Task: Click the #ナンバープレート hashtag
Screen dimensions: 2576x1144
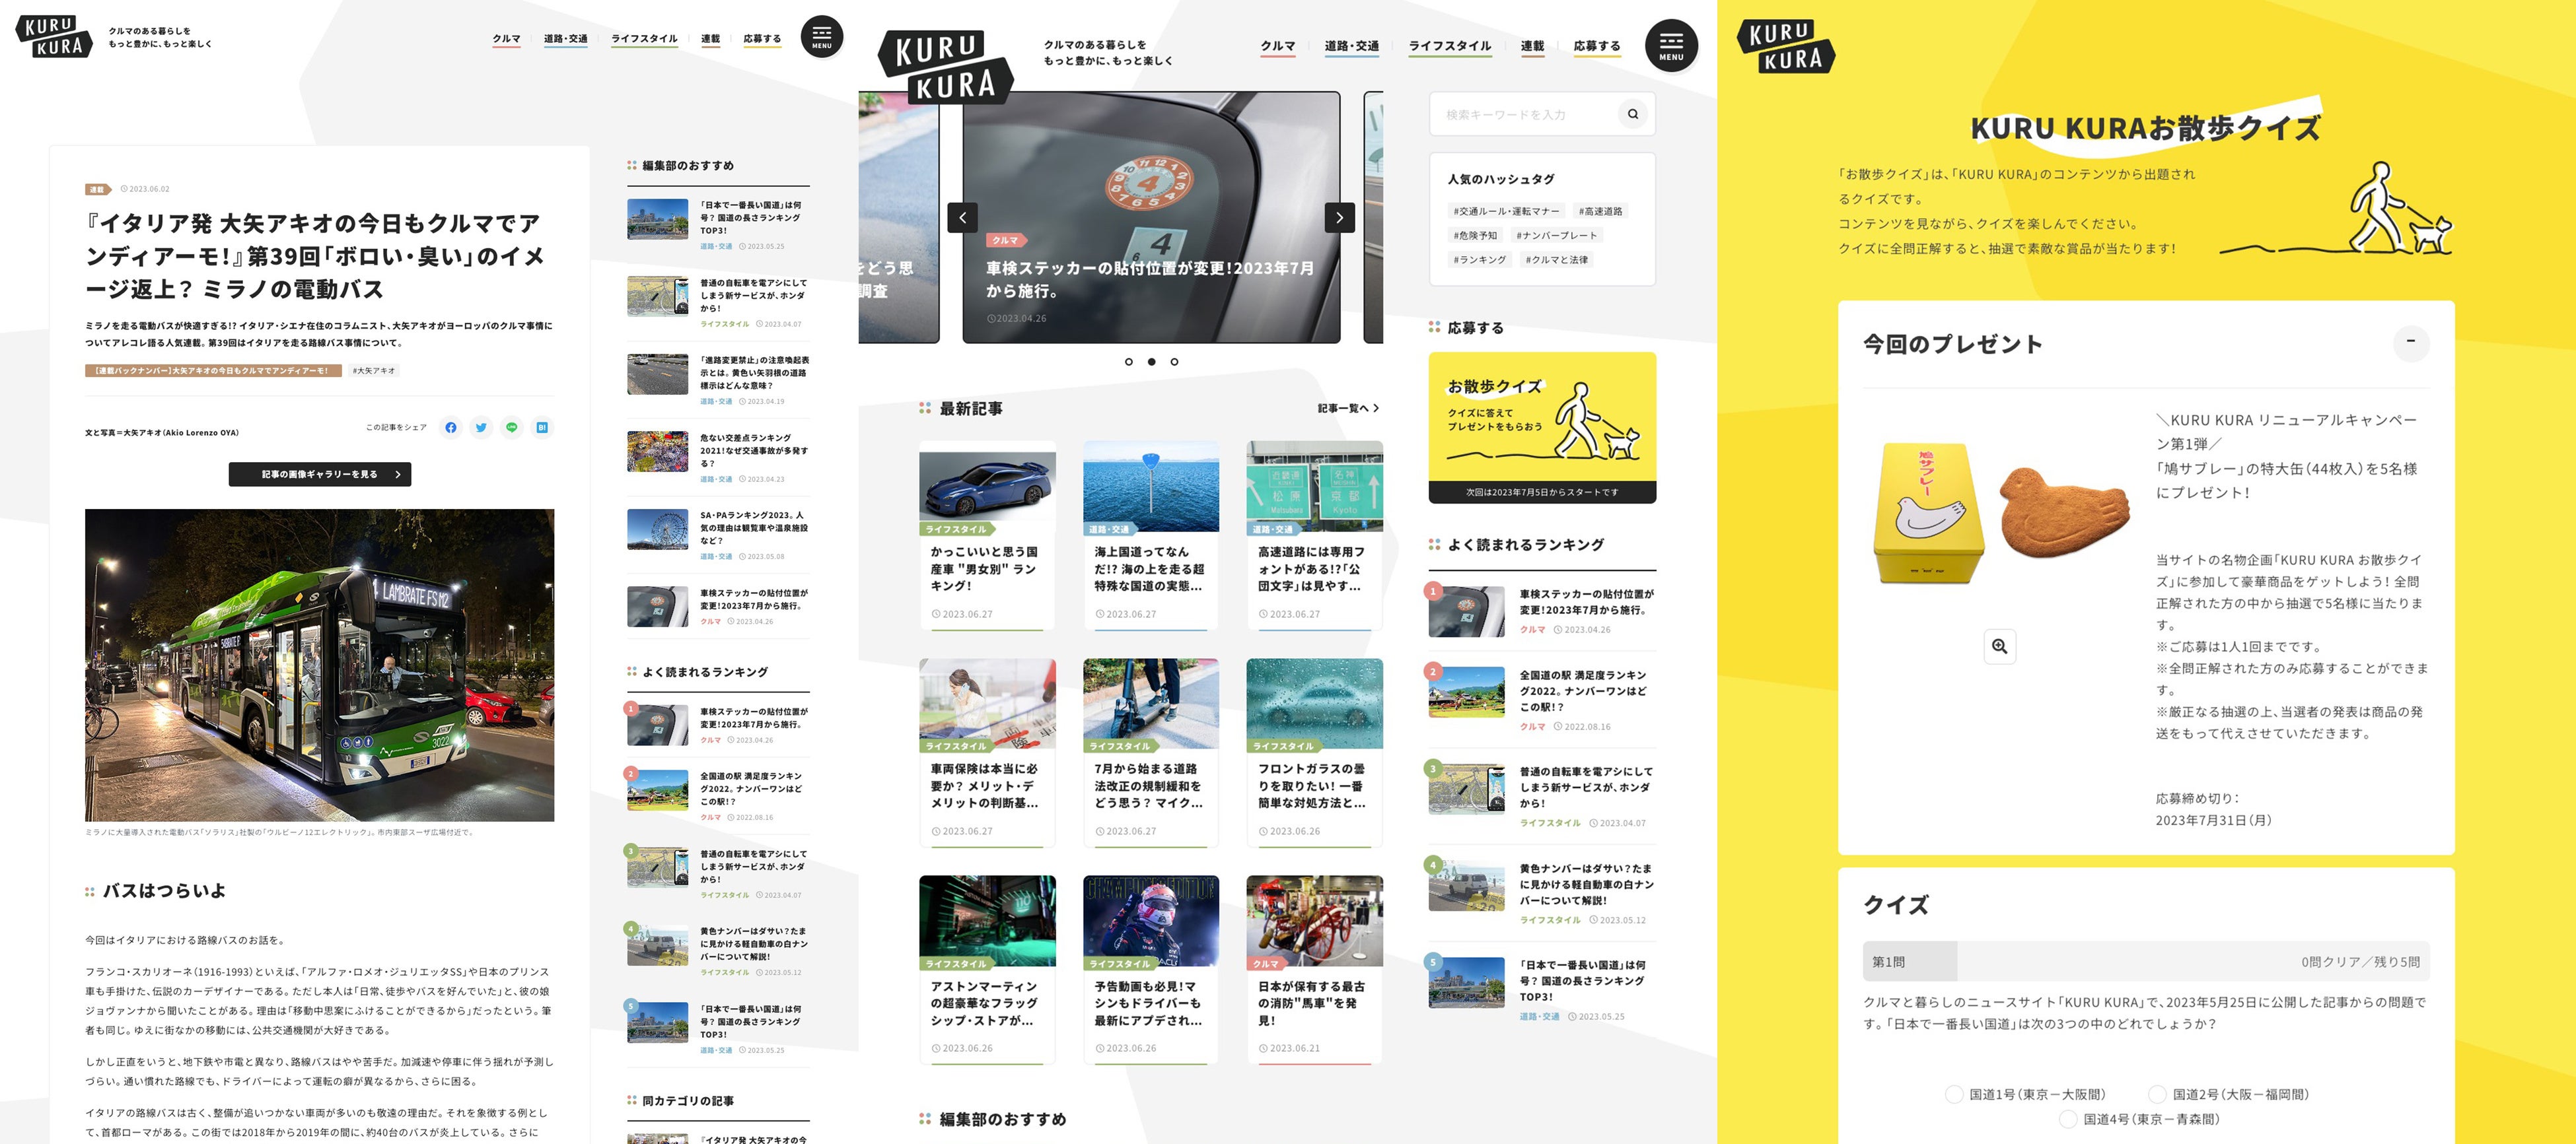Action: (1556, 236)
